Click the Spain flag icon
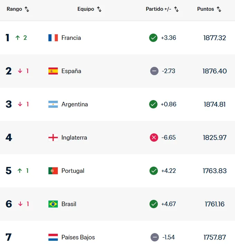Screen dimensions: 235x248 coord(53,71)
